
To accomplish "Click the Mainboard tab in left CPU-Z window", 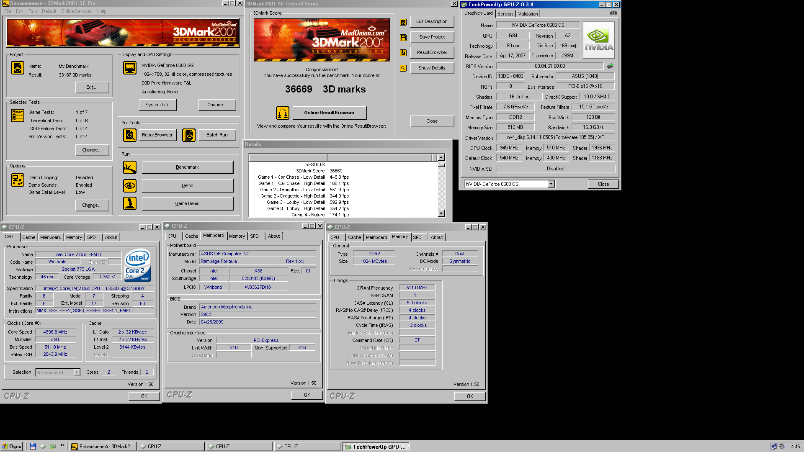I will pos(51,237).
